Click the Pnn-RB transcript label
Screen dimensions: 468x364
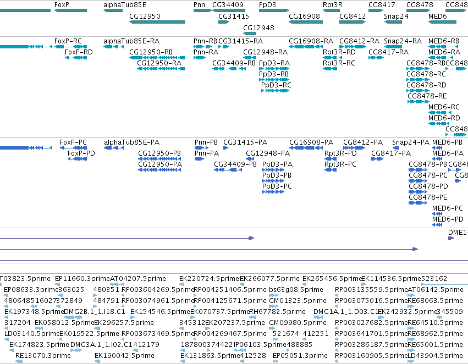point(205,41)
